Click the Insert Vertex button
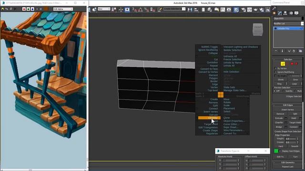Screen dimensions: 305x171 coord(287,110)
